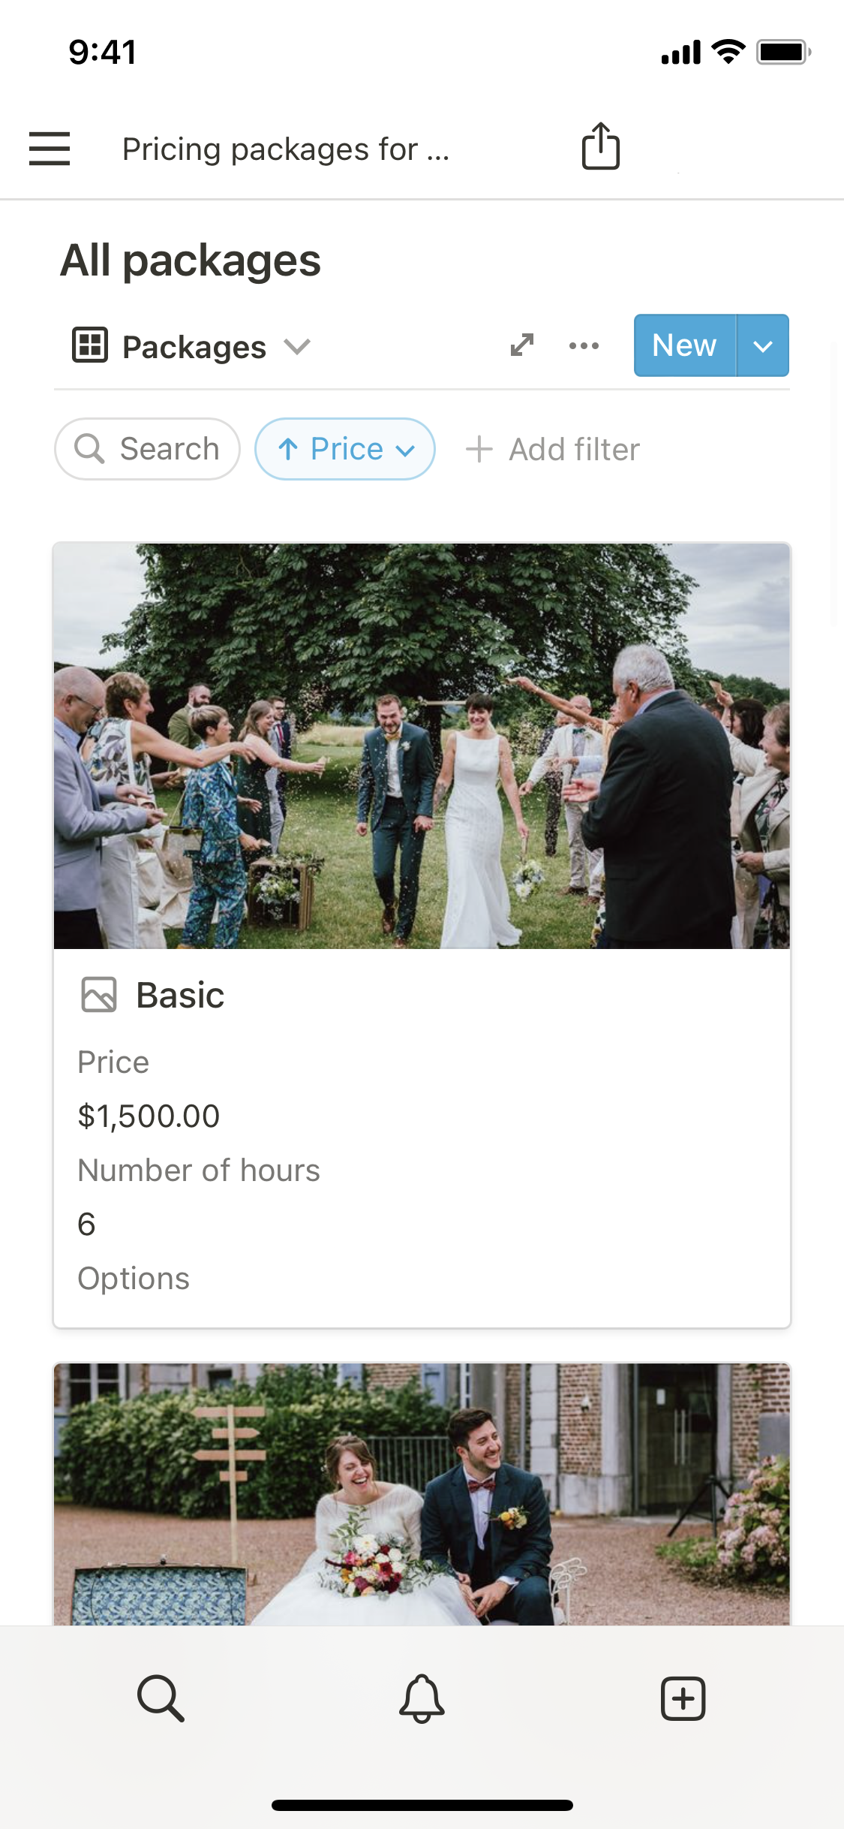Screen dimensions: 844x1829
Task: Open the Basic package title
Action: [180, 996]
